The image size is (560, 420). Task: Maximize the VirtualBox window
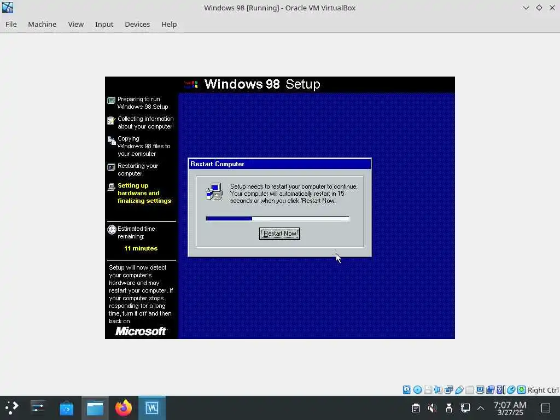[x=539, y=8]
